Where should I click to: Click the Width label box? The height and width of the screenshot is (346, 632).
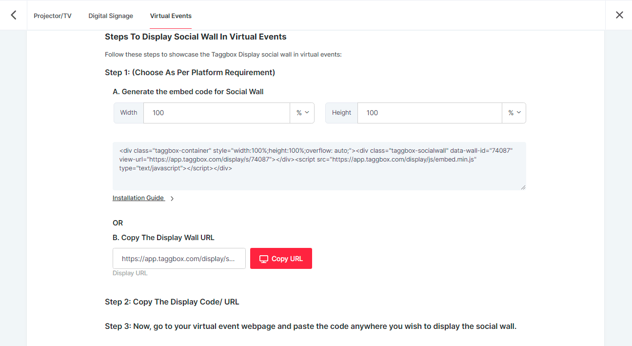pos(129,113)
